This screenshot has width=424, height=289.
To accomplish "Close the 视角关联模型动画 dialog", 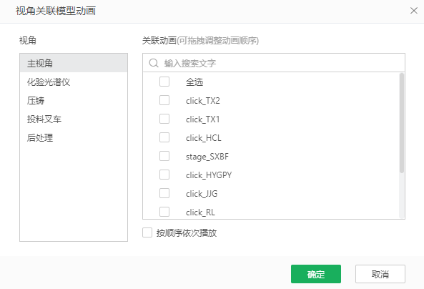I will [414, 11].
